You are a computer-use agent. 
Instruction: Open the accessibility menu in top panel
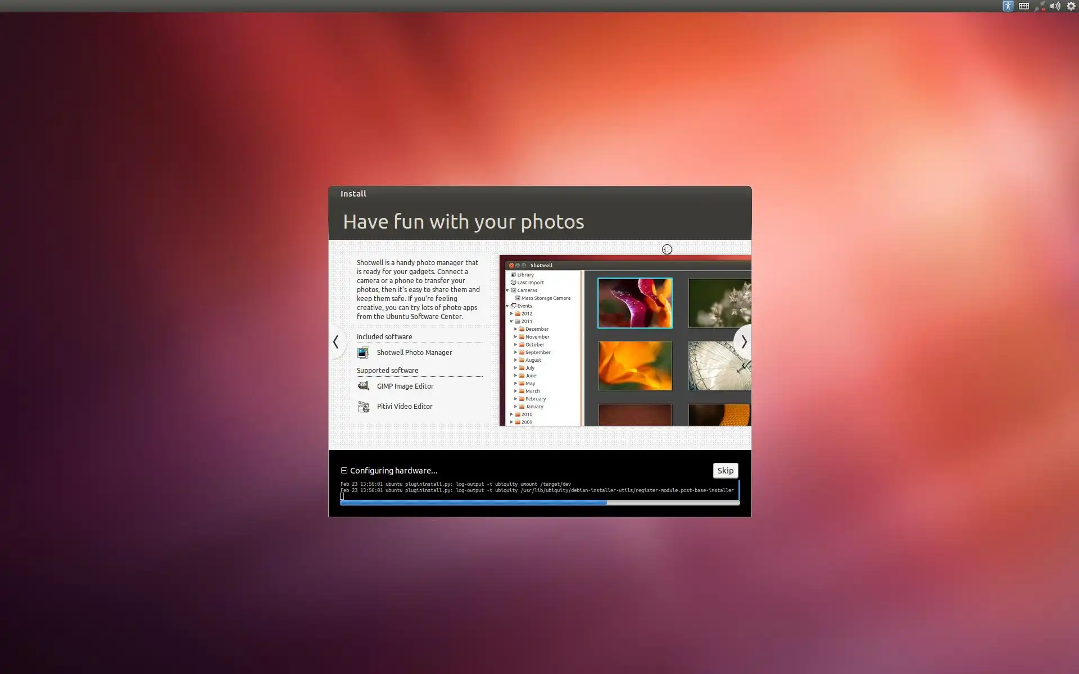(x=1008, y=6)
